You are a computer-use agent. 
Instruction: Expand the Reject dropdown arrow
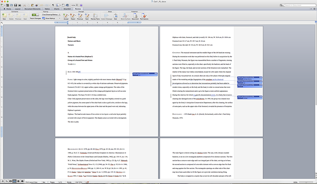(75, 15)
